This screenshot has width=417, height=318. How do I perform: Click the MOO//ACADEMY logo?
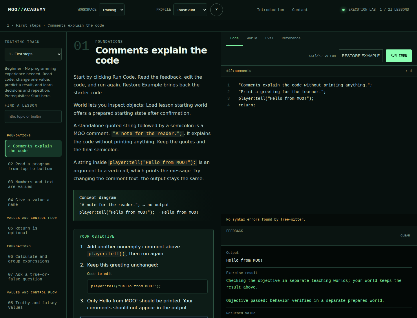click(x=27, y=10)
